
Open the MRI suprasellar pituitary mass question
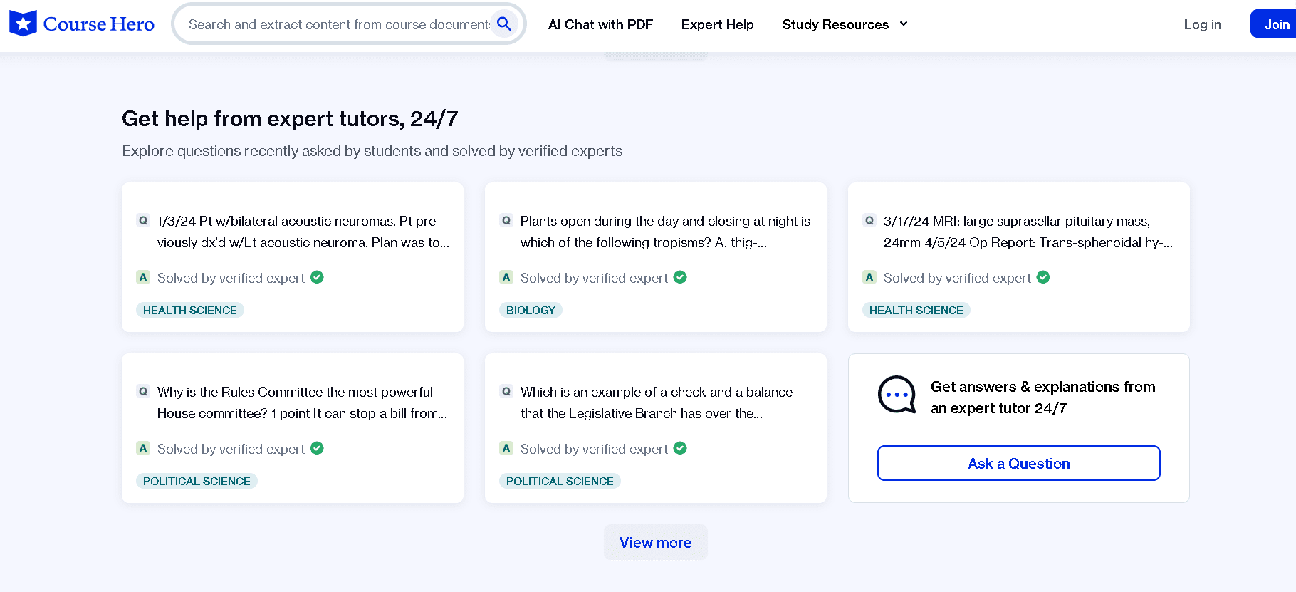pyautogui.click(x=1027, y=232)
